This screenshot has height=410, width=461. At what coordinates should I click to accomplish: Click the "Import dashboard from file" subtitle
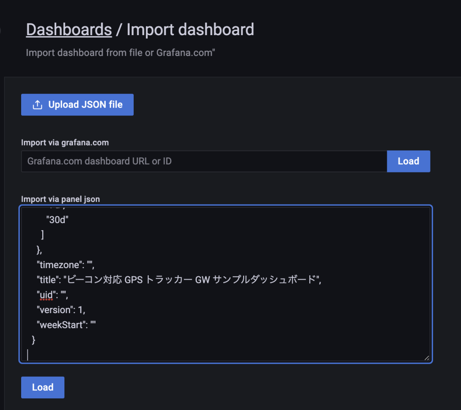tap(120, 53)
